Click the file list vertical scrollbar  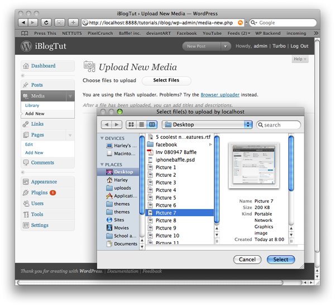coord(217,180)
